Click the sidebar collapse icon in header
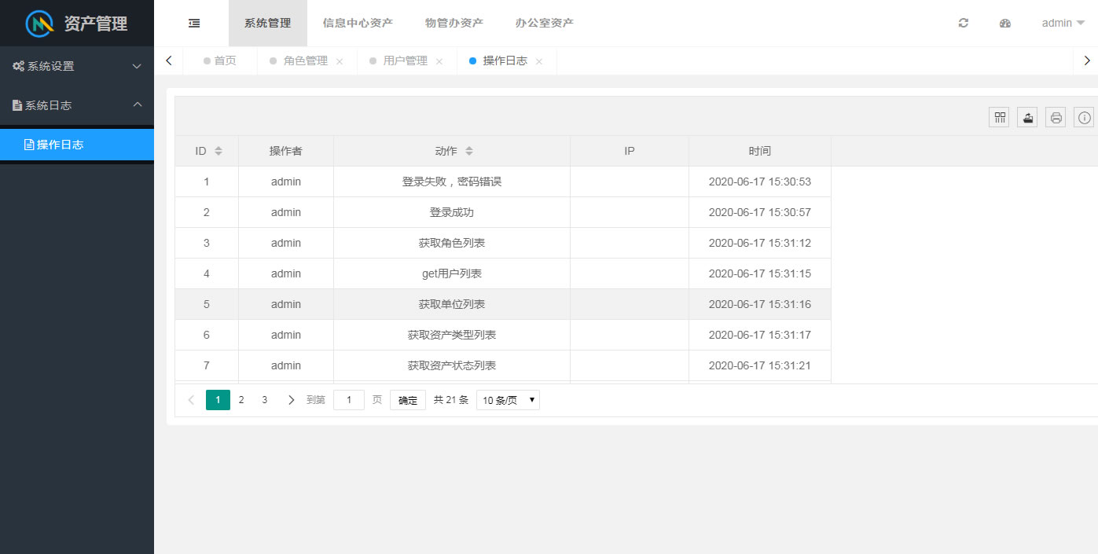Screen dimensions: 1098x554 [194, 24]
